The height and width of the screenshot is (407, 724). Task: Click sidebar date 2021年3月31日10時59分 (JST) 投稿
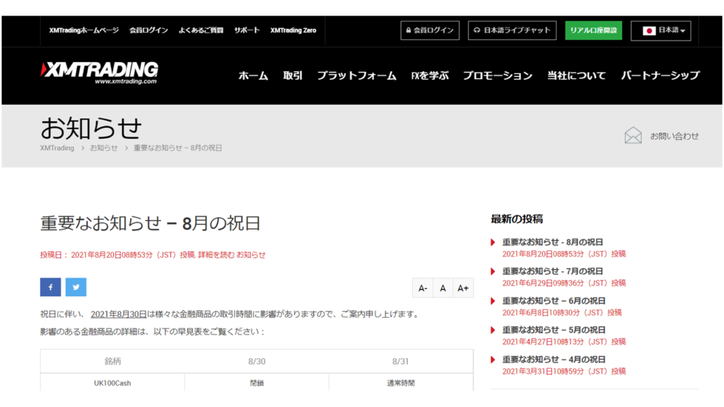(564, 372)
